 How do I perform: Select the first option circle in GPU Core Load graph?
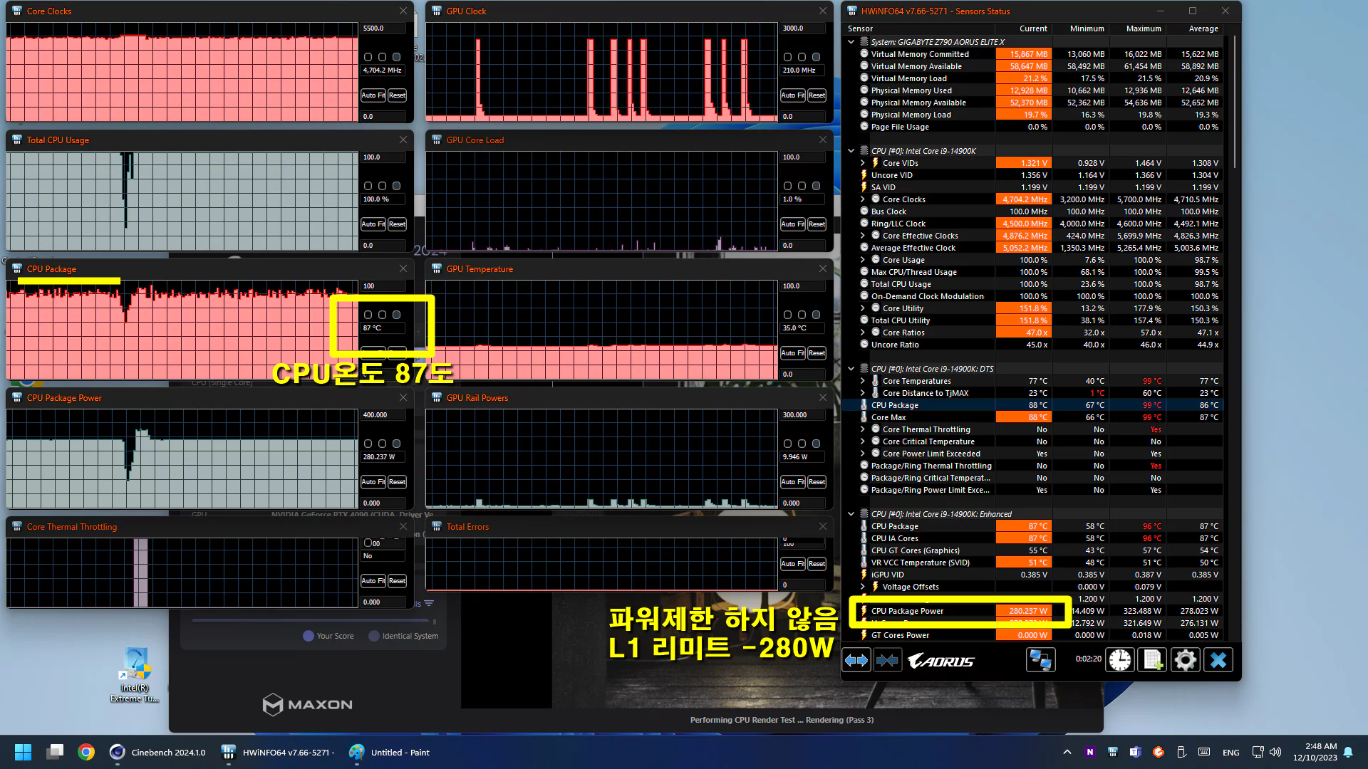(x=787, y=186)
